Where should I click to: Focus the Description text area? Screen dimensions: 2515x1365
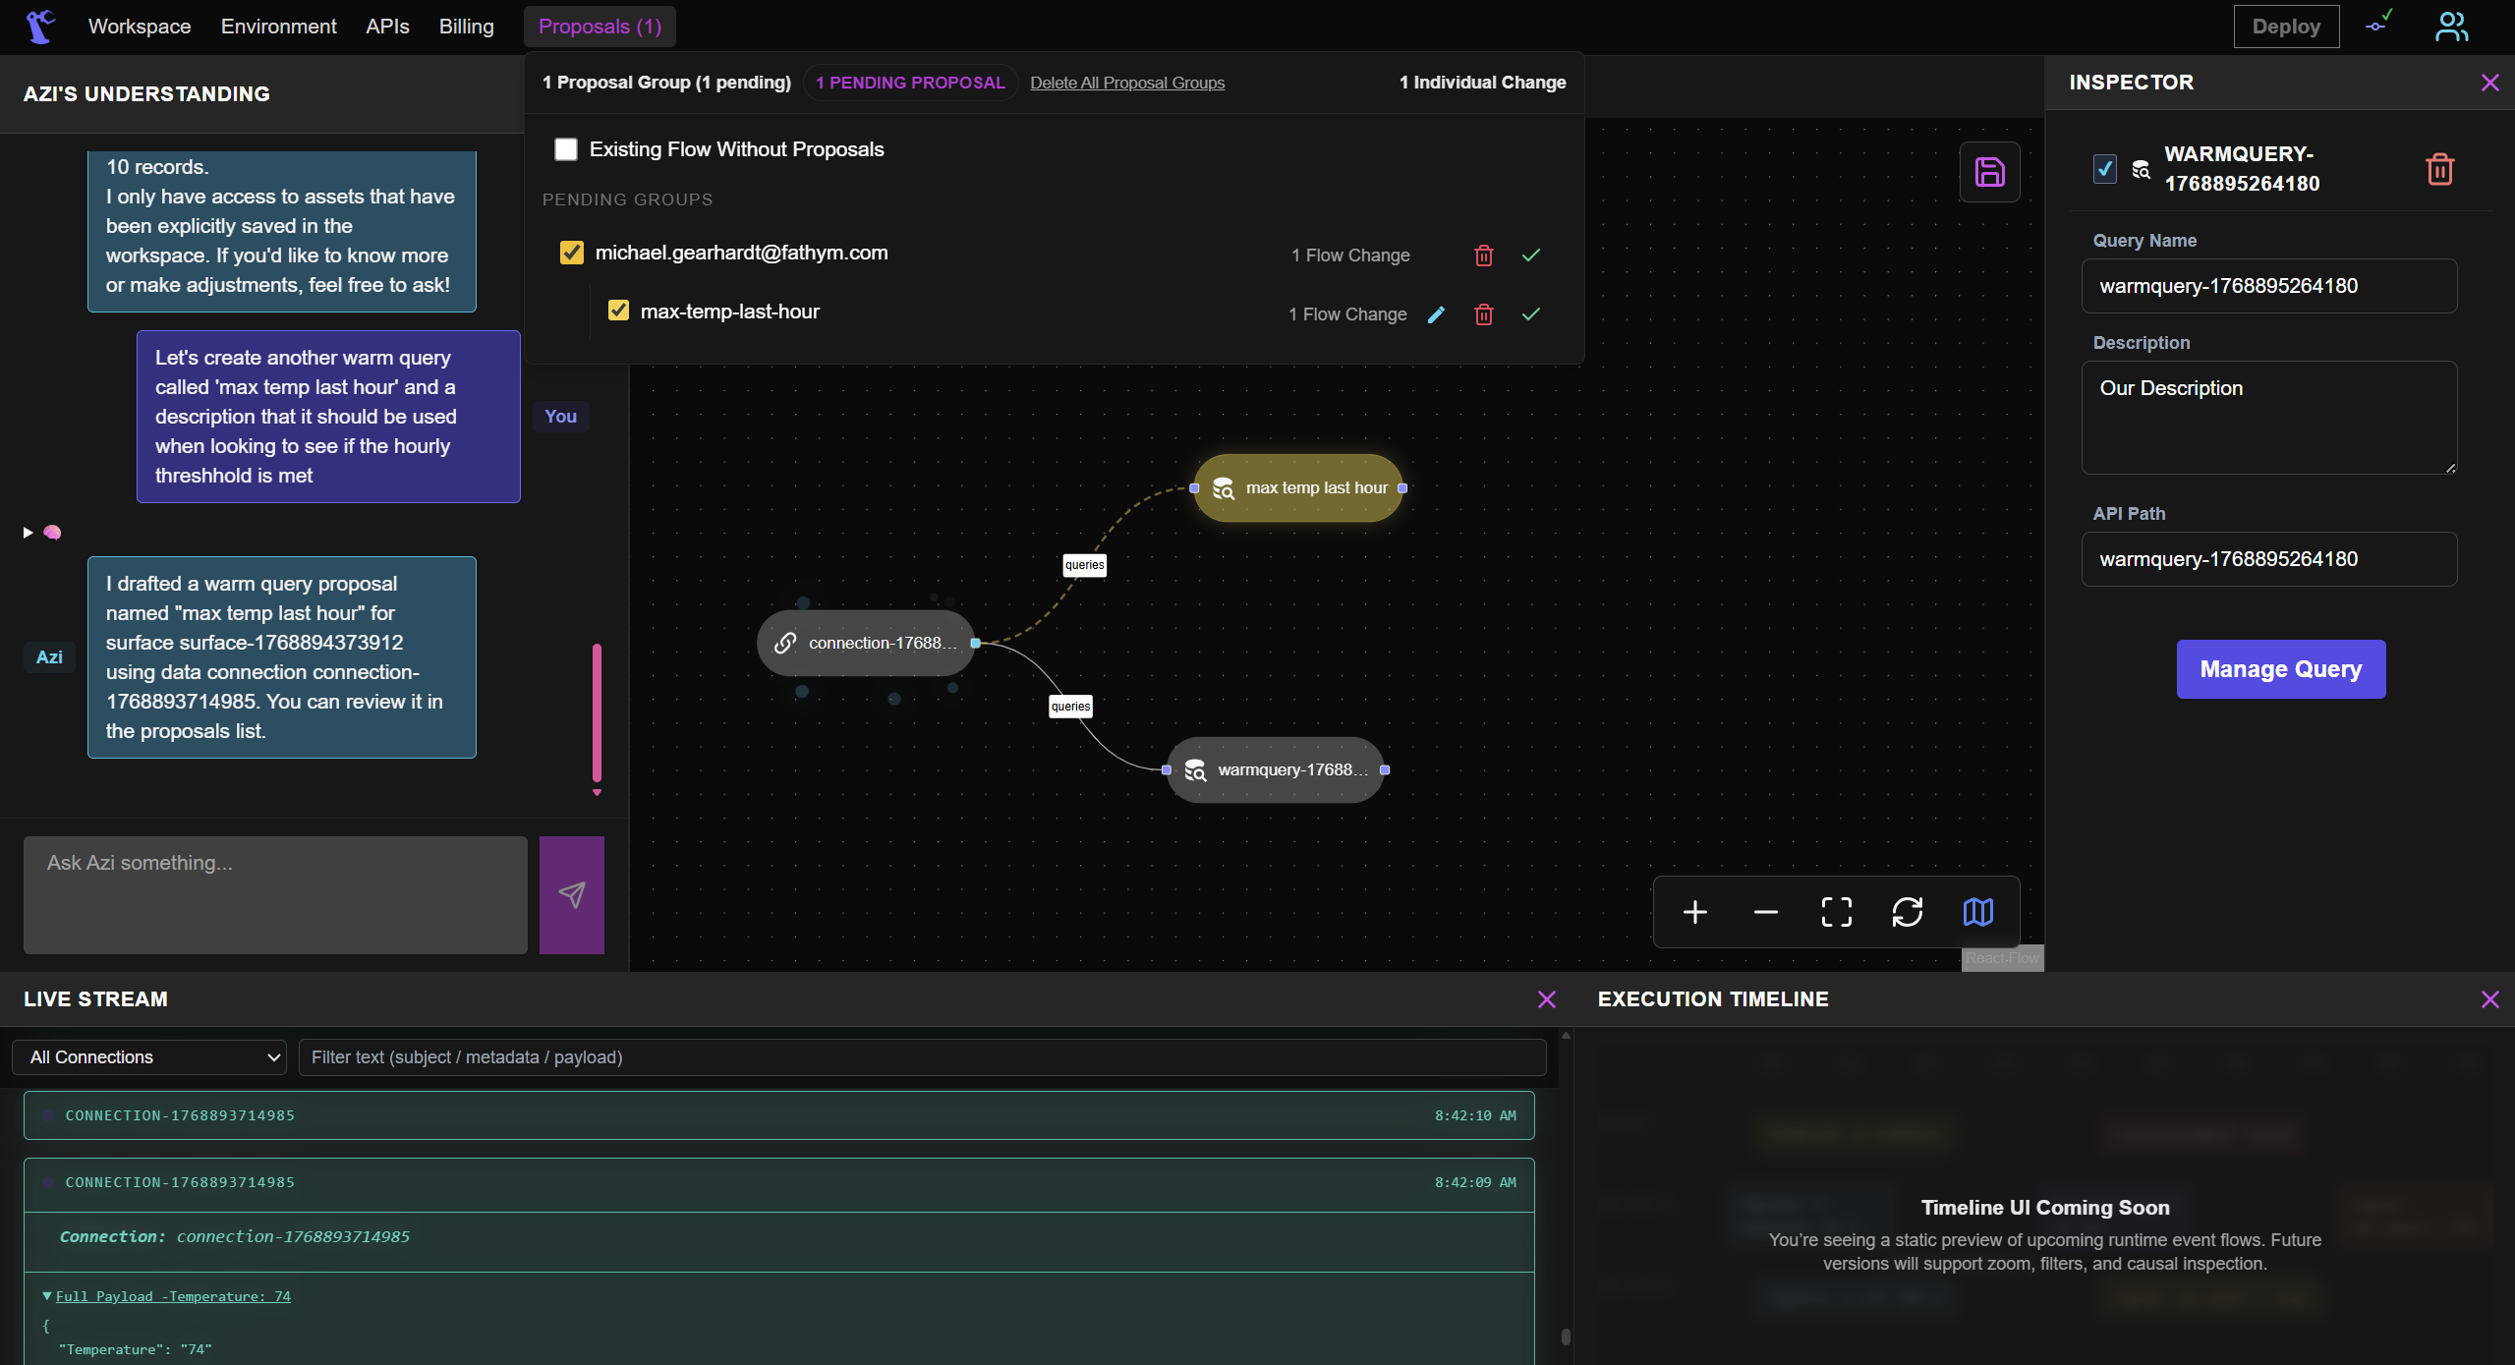(2268, 418)
